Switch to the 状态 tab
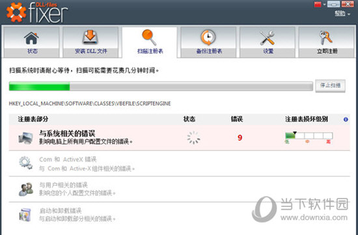The width and height of the screenshot is (358, 235). (31, 42)
